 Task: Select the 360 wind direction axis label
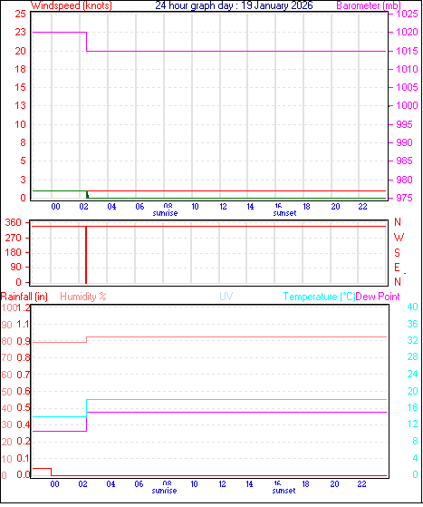[14, 222]
